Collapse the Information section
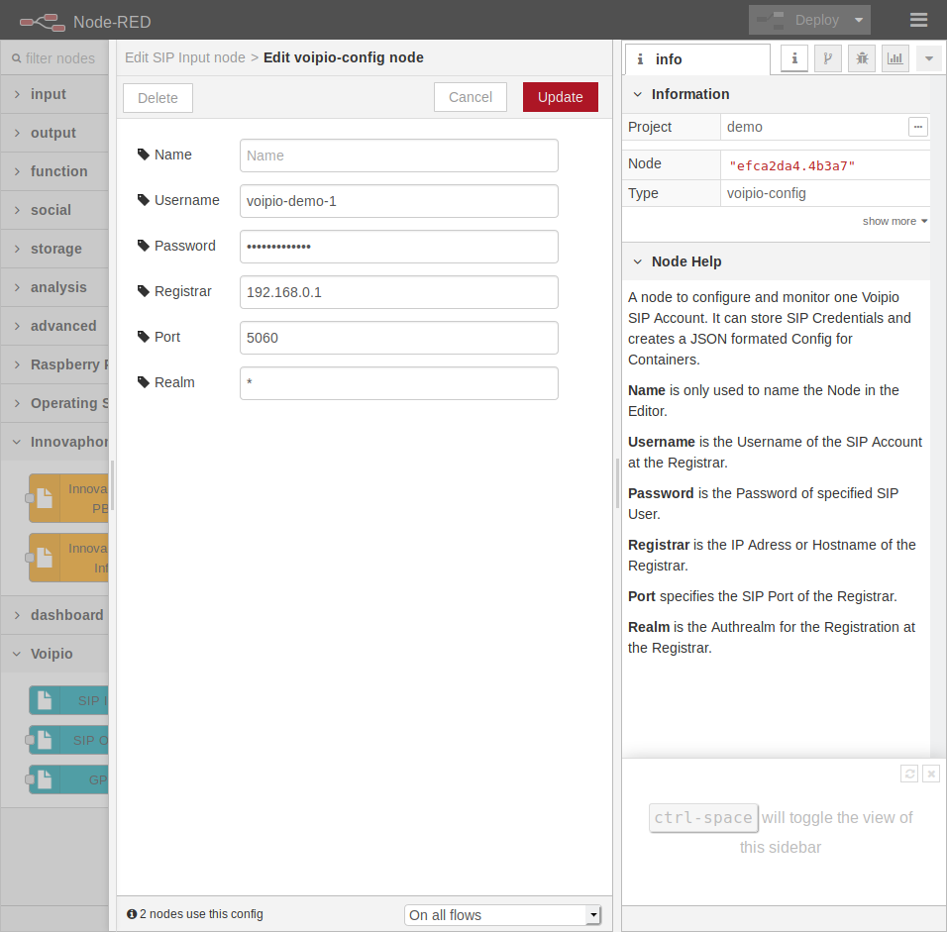 pyautogui.click(x=638, y=94)
